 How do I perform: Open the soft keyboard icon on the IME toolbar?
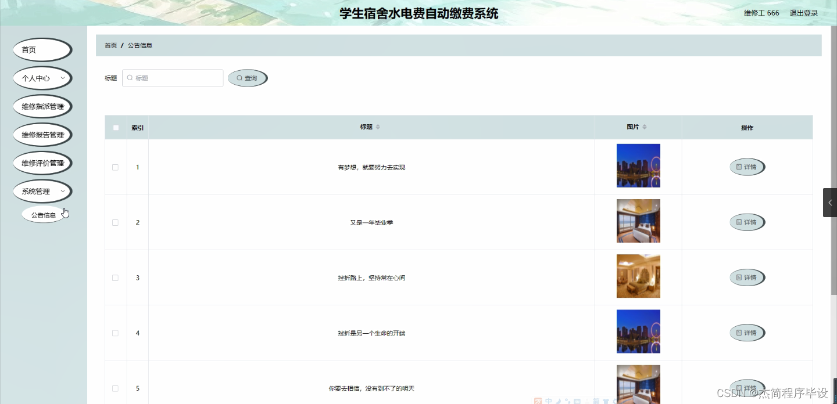(x=577, y=401)
